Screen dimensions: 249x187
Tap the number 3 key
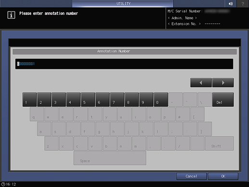point(59,99)
